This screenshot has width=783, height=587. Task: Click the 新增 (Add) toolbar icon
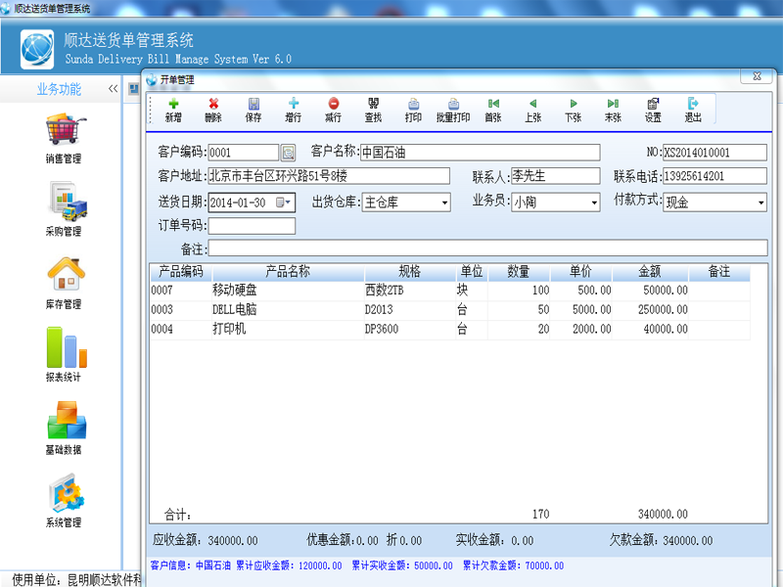point(173,109)
